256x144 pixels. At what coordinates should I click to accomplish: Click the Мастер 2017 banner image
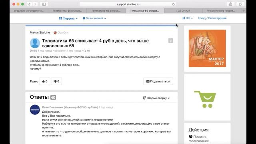point(207,48)
